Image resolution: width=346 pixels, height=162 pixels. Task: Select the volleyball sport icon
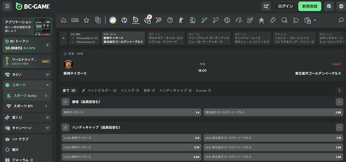tap(227, 20)
